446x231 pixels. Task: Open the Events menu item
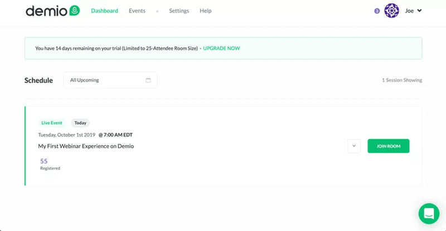[x=137, y=11]
